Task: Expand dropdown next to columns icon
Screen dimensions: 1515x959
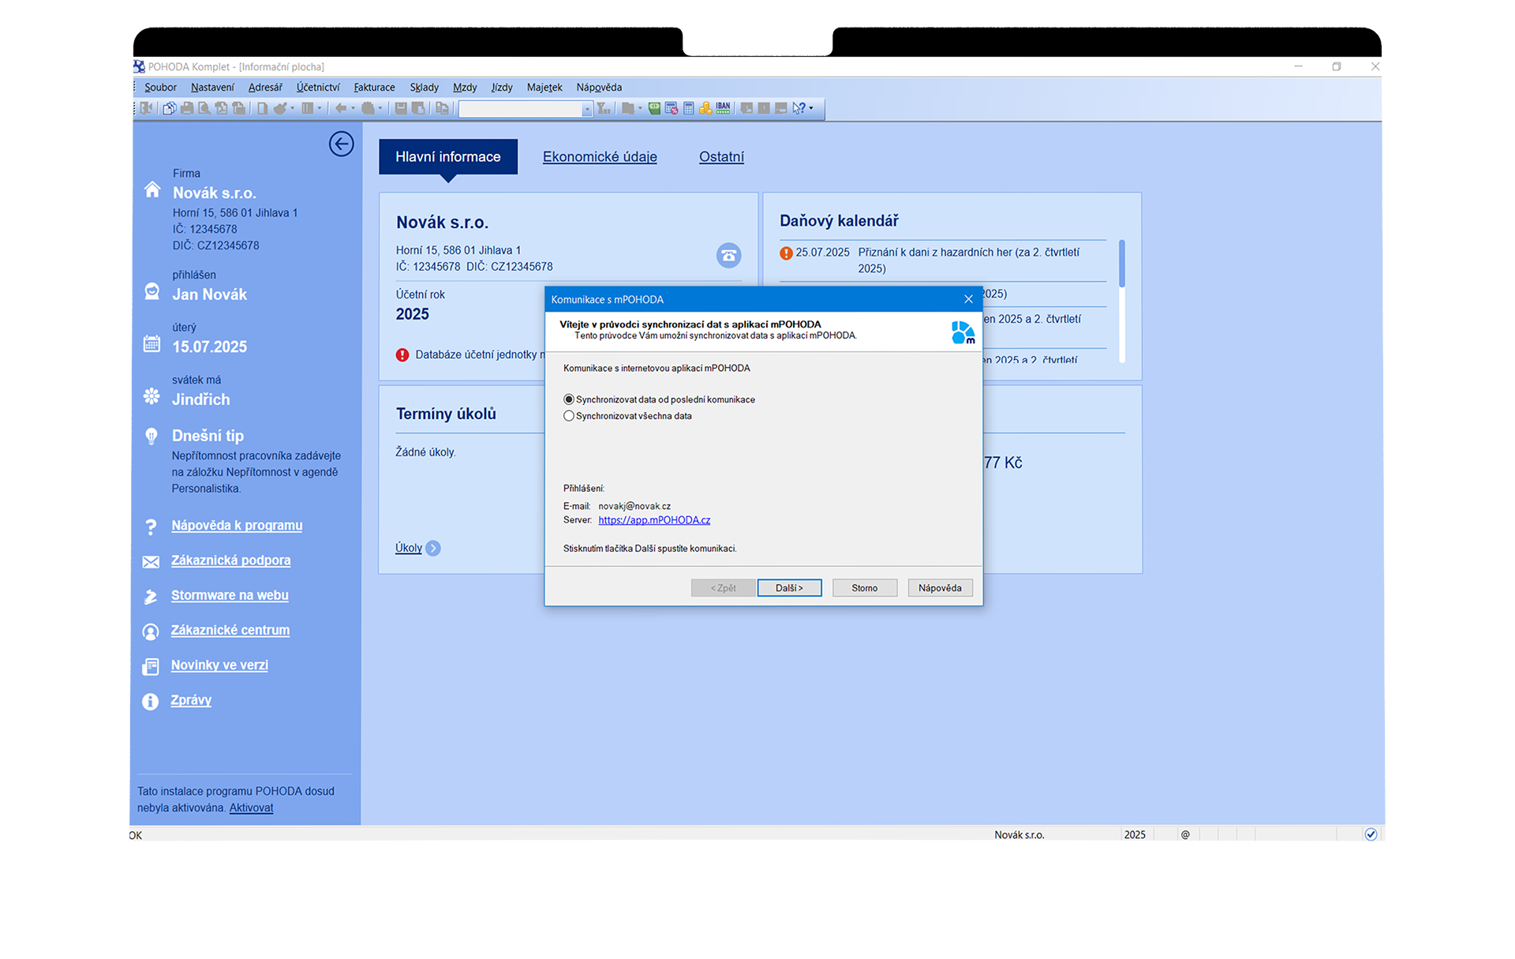Action: click(x=320, y=108)
